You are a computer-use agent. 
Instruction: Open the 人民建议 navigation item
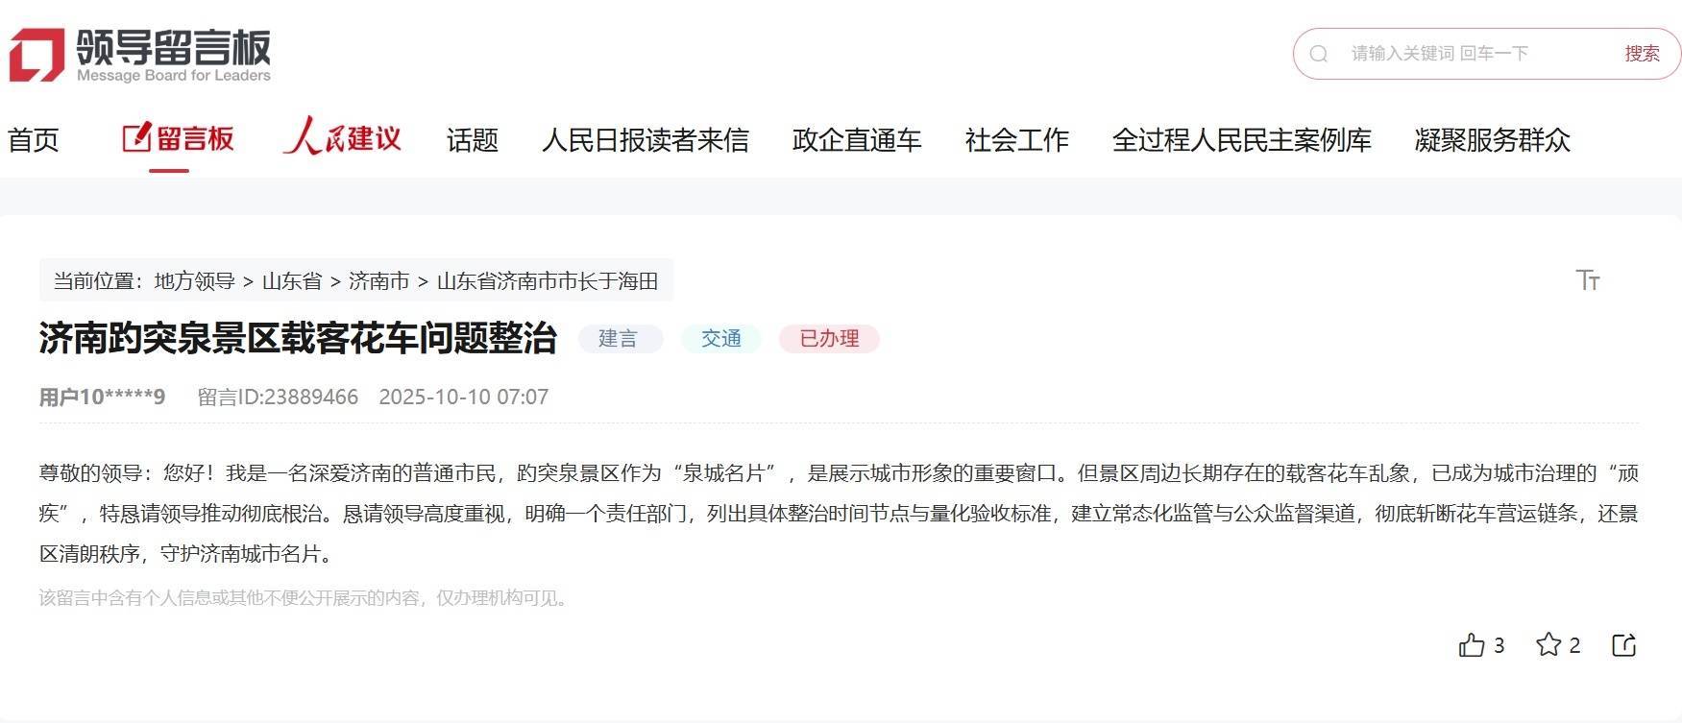tap(342, 137)
